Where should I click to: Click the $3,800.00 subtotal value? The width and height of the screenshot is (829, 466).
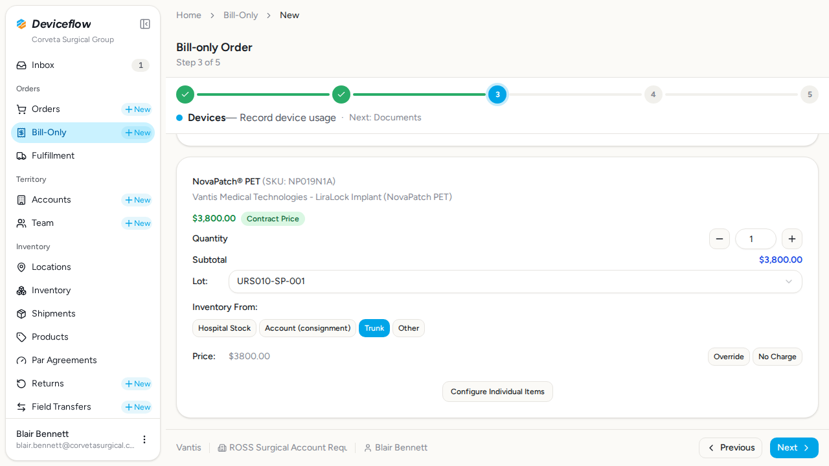pos(780,260)
